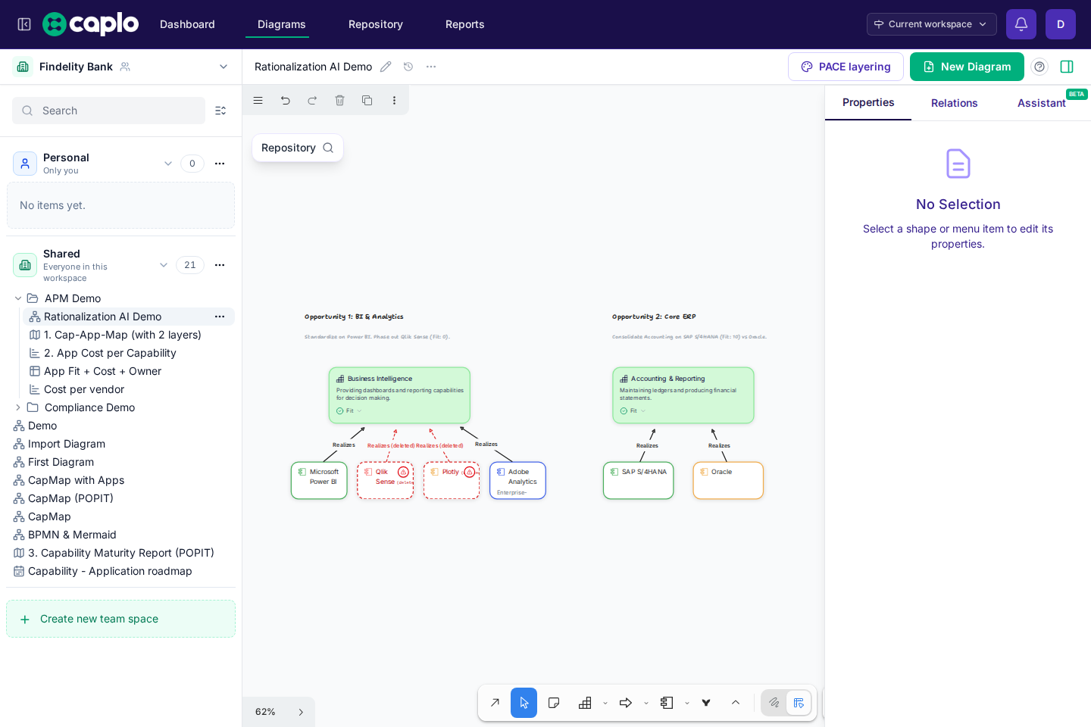Select the Oracle node
This screenshot has width=1091, height=727.
tap(728, 480)
